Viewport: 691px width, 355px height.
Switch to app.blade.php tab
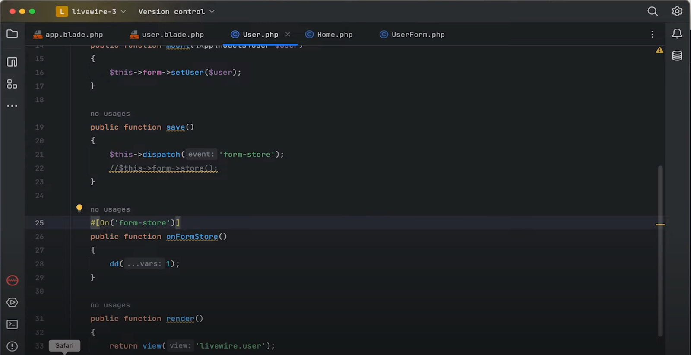point(68,35)
